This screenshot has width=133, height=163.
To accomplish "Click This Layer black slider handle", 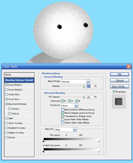I will [43, 141].
